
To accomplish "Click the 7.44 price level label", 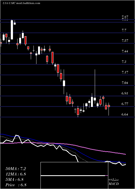I will pos(125,51).
